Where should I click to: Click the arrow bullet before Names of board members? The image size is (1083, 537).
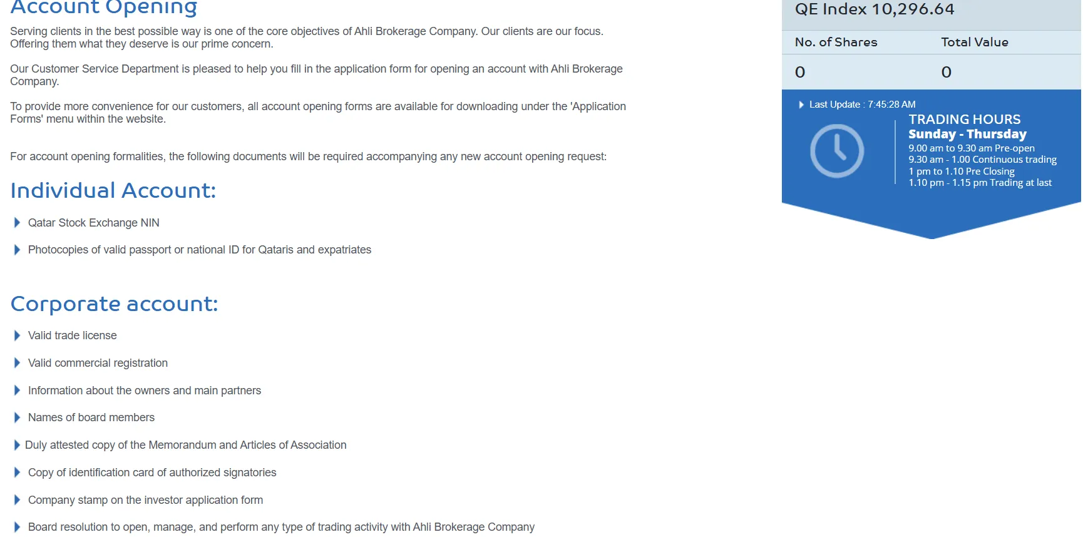(x=17, y=417)
